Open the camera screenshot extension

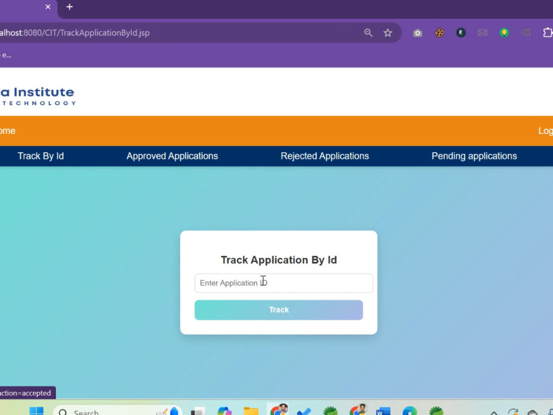(x=418, y=33)
